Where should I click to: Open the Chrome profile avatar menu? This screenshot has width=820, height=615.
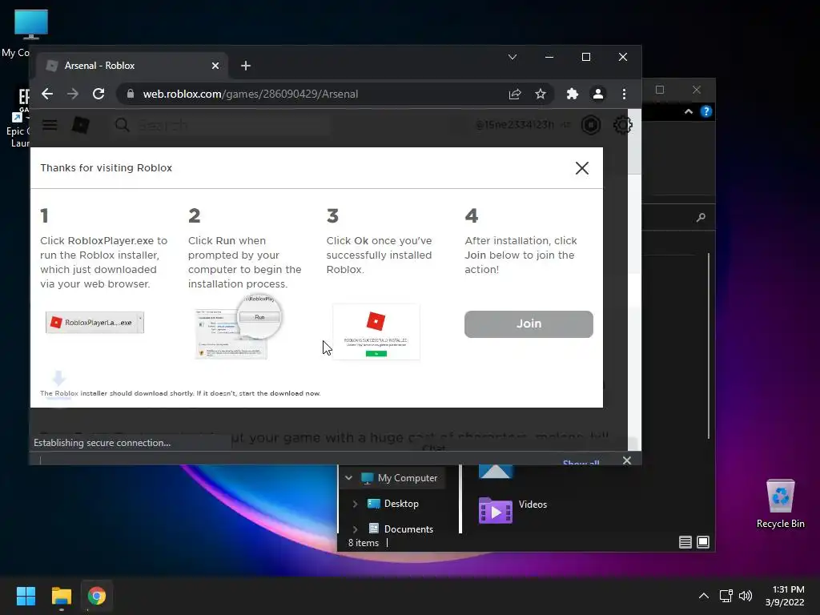coord(597,94)
